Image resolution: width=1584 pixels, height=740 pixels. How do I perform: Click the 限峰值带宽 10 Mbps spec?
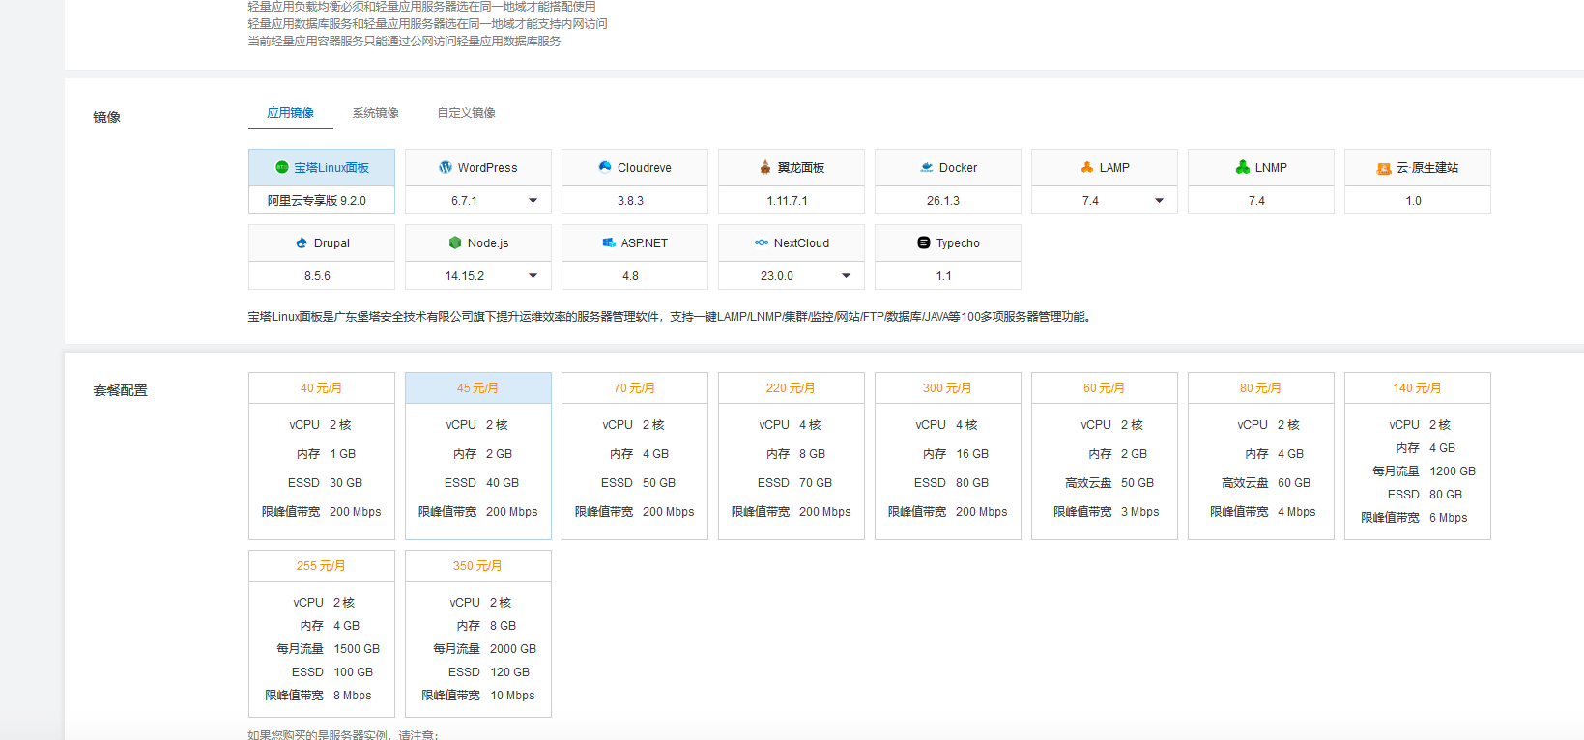click(x=478, y=696)
